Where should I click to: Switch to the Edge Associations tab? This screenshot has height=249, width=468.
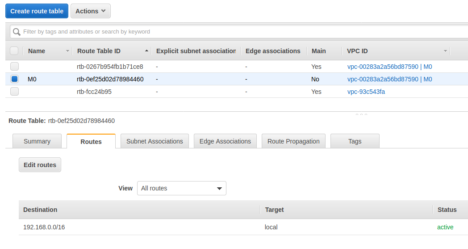pyautogui.click(x=225, y=141)
